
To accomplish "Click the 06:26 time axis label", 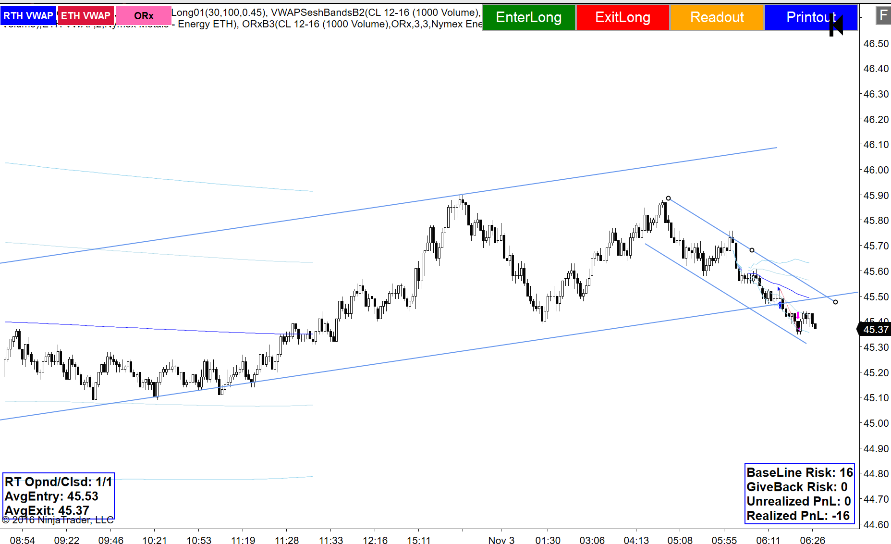I will point(812,540).
